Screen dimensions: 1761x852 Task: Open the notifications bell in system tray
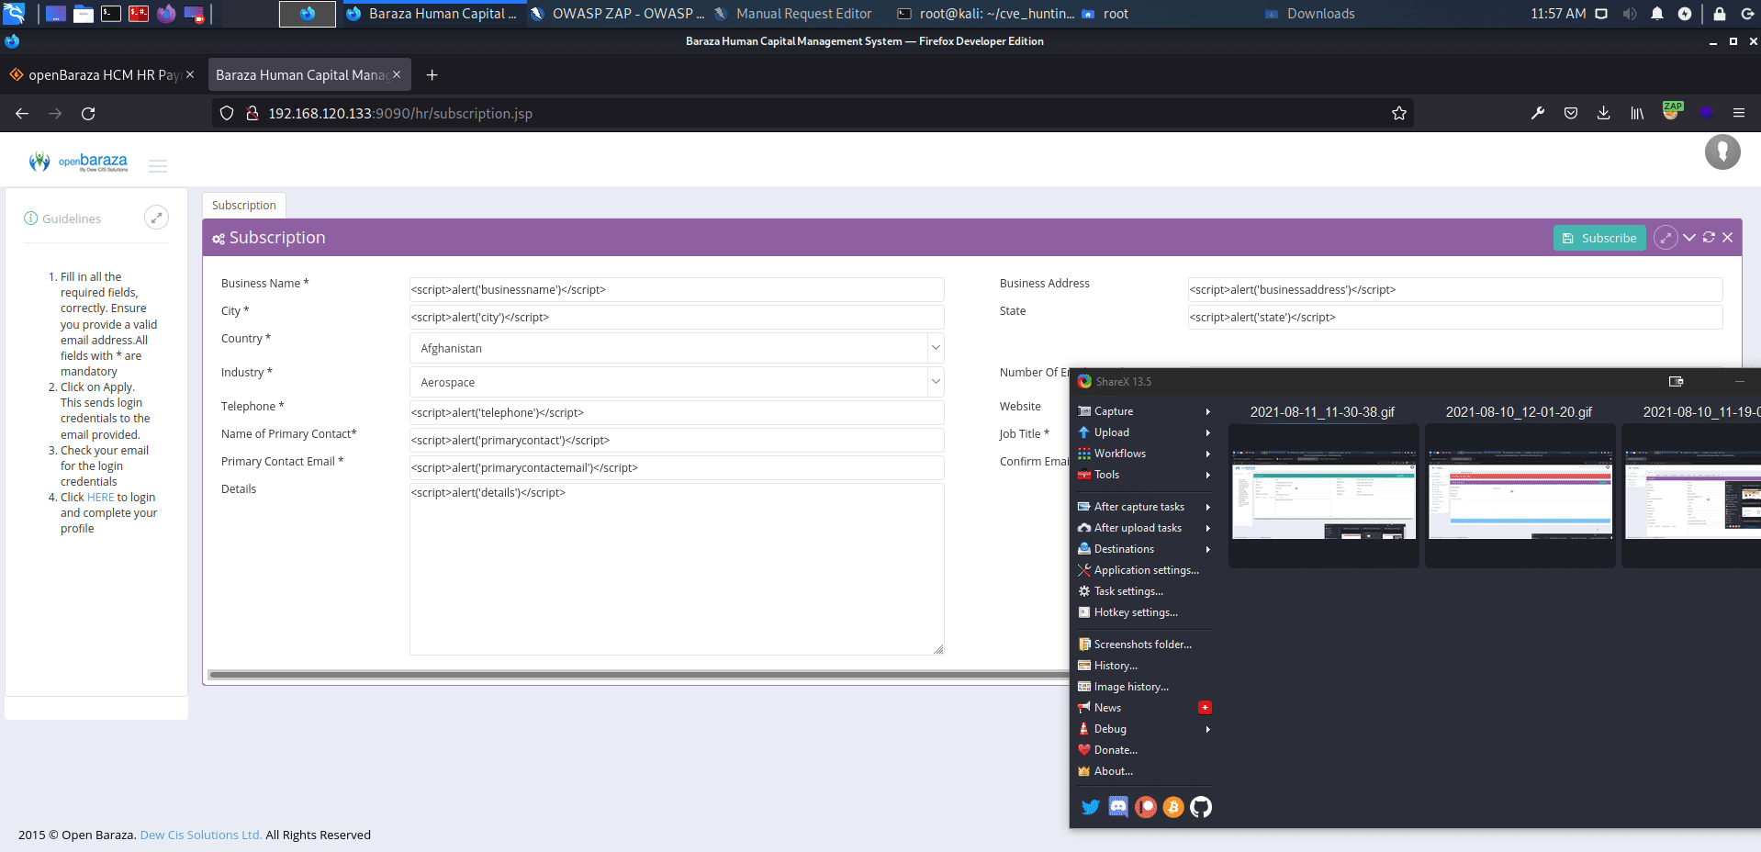[x=1657, y=13]
